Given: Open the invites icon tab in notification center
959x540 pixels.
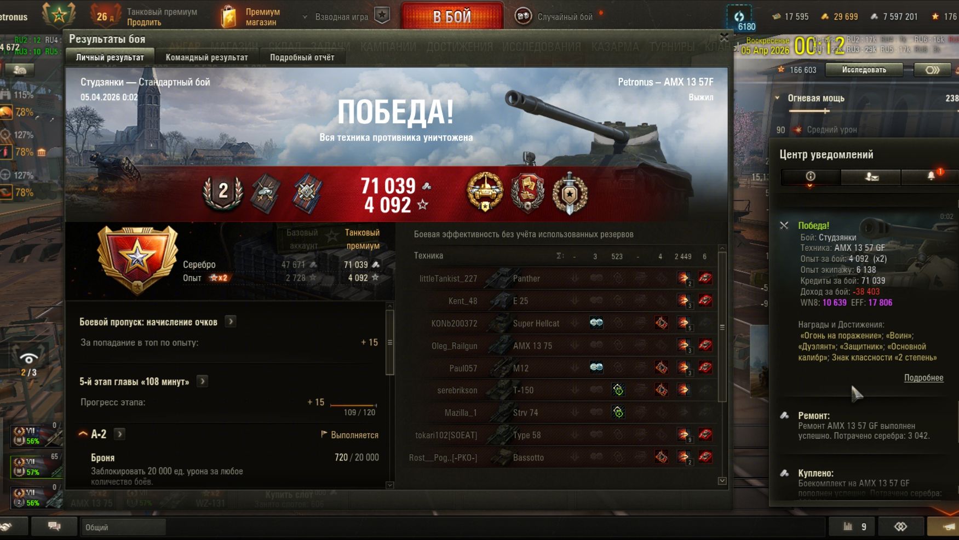Looking at the screenshot, I should click(x=871, y=176).
